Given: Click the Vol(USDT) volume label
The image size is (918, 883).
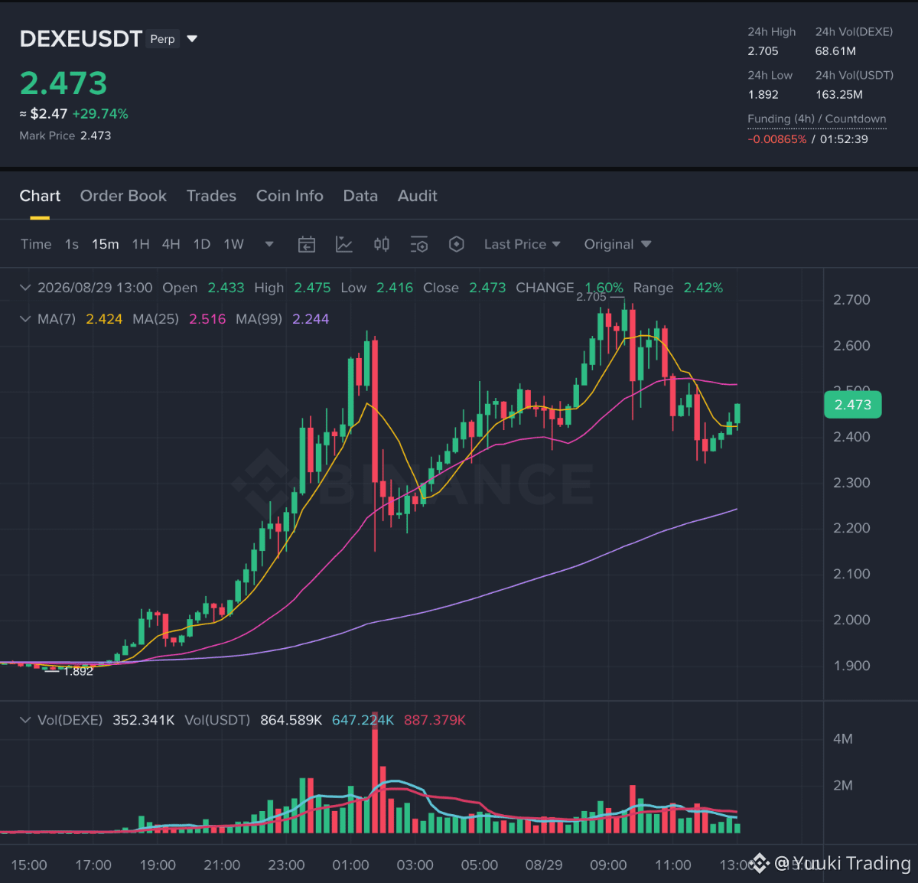Looking at the screenshot, I should (217, 720).
